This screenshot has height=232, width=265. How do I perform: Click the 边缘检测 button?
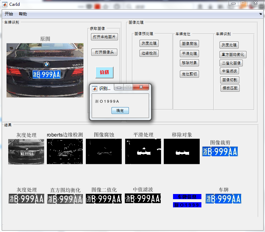tap(149, 53)
